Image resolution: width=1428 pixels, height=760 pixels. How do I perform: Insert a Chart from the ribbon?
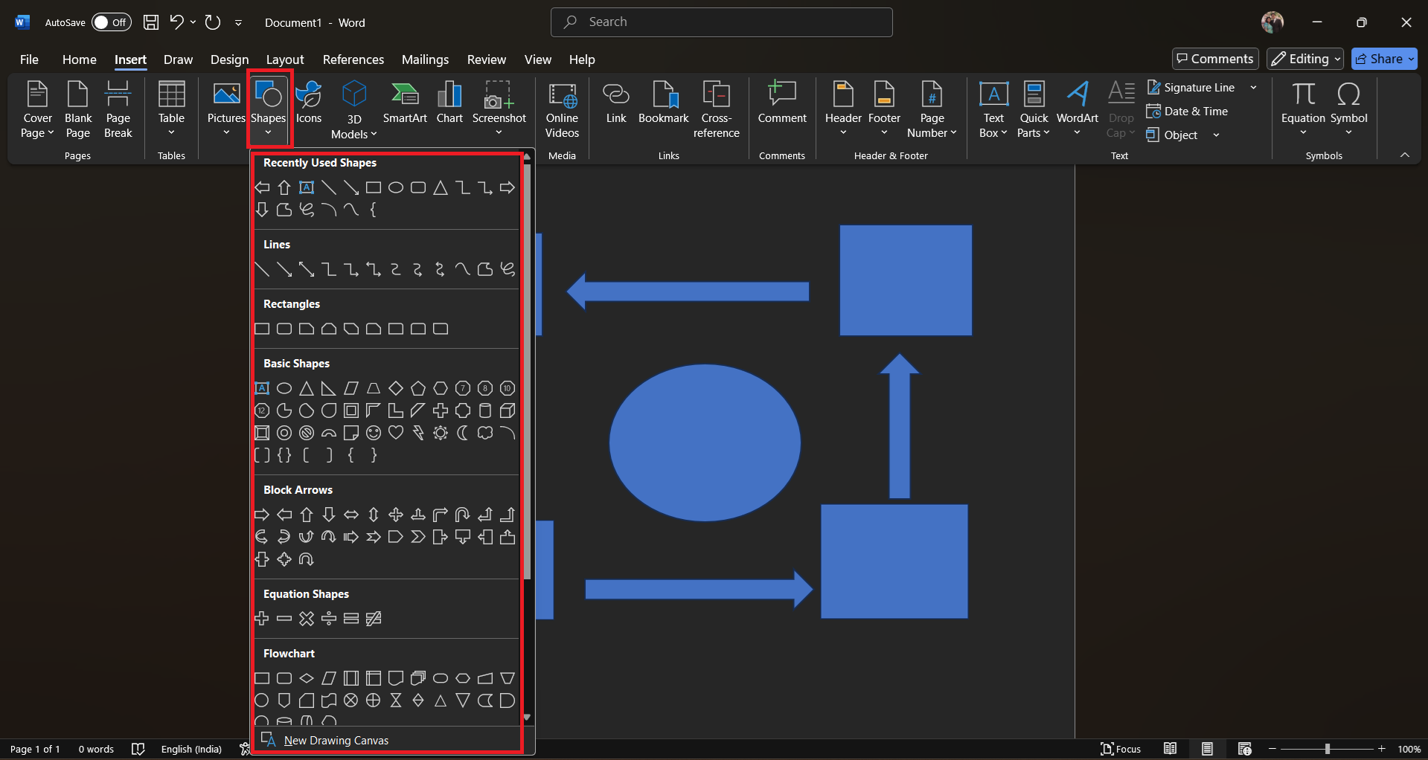coord(449,104)
